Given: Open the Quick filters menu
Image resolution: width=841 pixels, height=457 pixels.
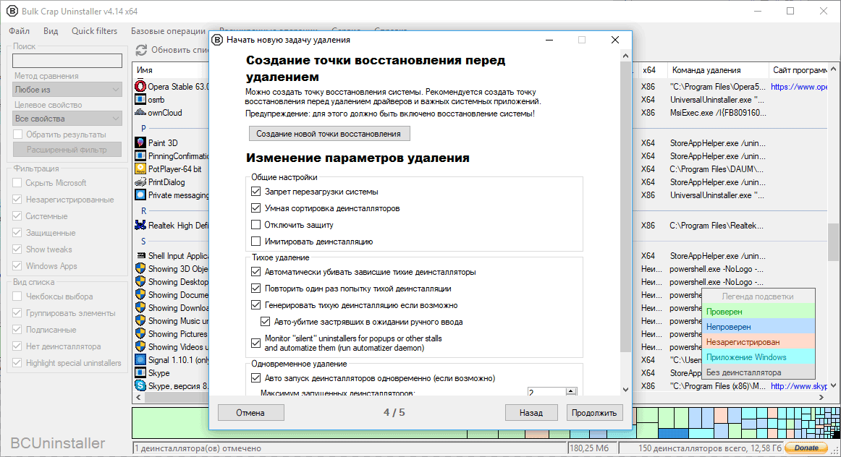Looking at the screenshot, I should click(94, 31).
